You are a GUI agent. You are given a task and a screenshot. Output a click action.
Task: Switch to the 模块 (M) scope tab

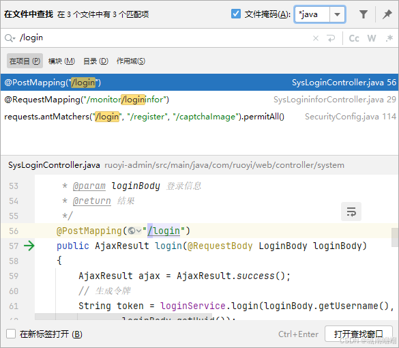(61, 61)
